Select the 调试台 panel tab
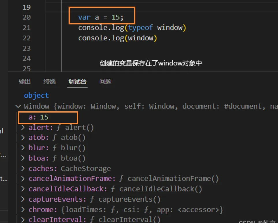Viewport: 278px width, 223px height. pos(77,81)
